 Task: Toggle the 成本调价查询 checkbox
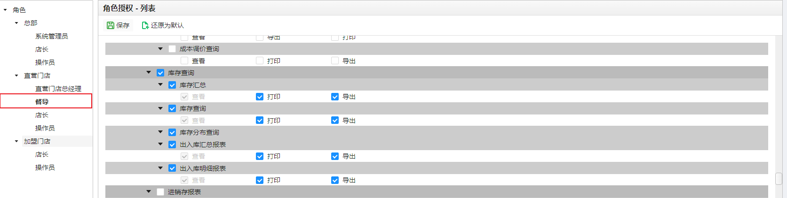tap(172, 49)
